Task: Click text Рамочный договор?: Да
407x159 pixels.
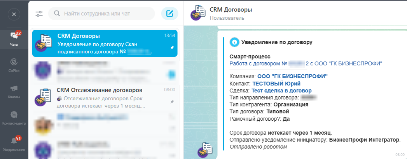Action: (260, 119)
